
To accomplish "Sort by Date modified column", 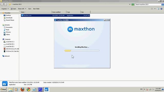I will (x=59, y=12).
